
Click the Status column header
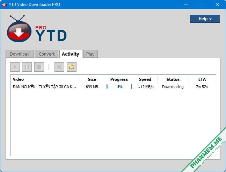tap(173, 79)
